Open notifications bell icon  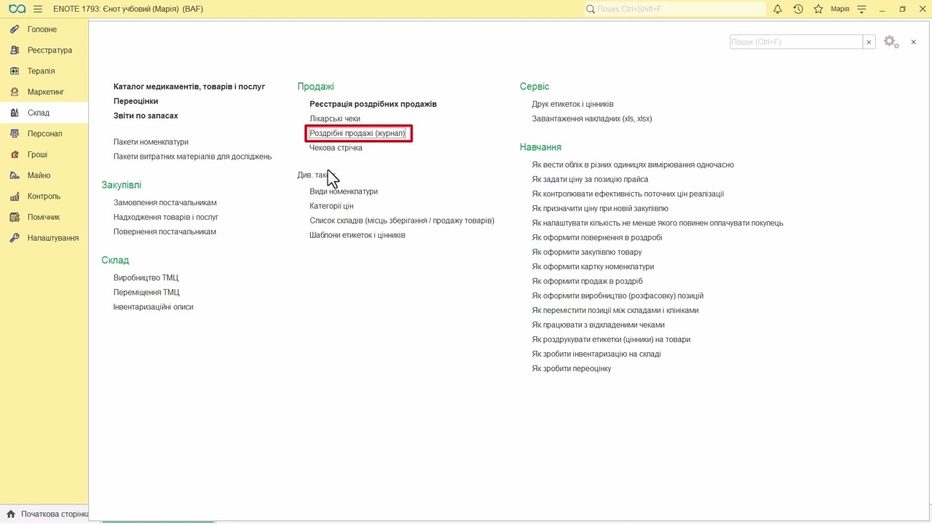tap(778, 9)
